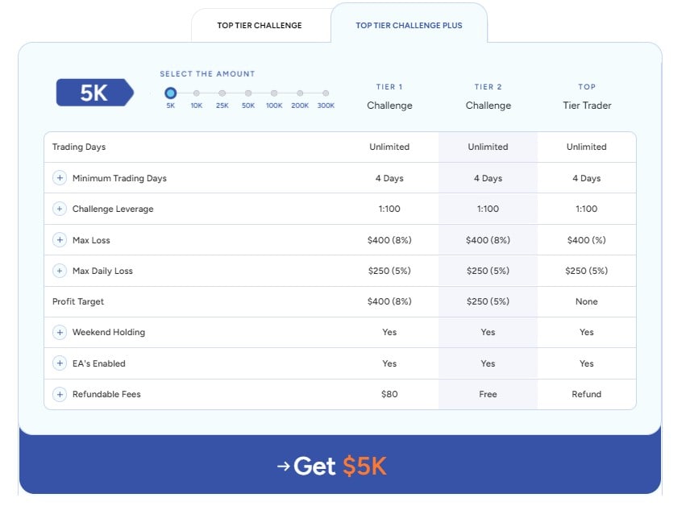Expand the Minimum Trading Days plus icon

point(60,178)
